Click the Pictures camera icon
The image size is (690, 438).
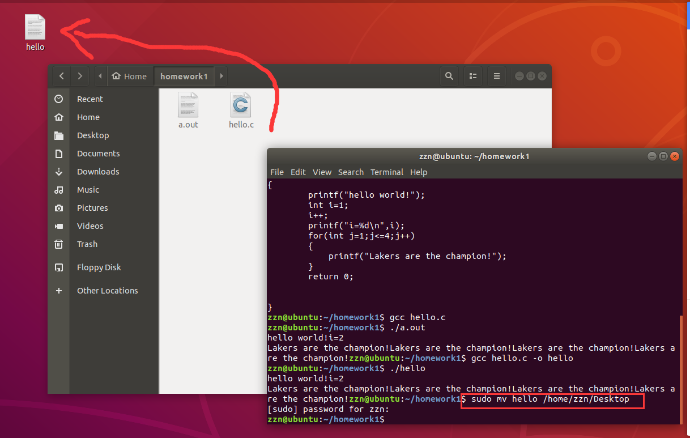pos(59,208)
